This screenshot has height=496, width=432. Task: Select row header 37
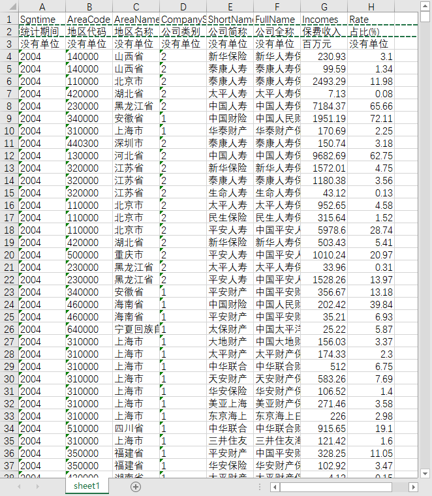(x=9, y=465)
